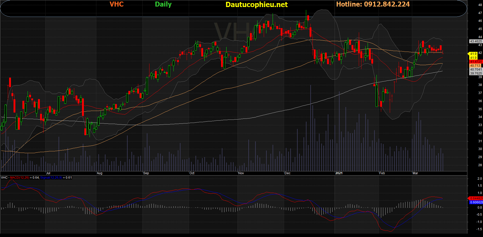
Task: Click the Sep marker on time axis
Action: (x=146, y=173)
